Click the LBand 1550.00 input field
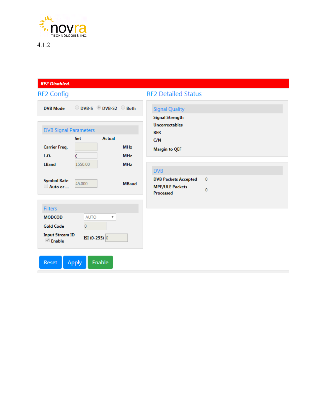317x410 pixels. coord(86,164)
